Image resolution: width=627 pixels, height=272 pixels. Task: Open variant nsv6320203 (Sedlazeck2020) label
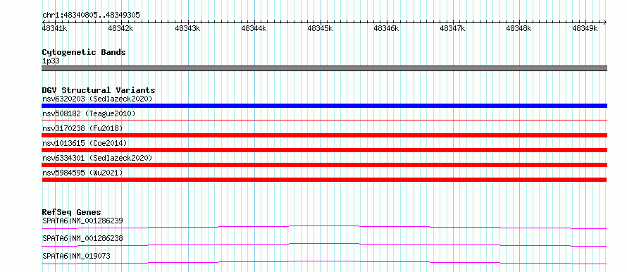pyautogui.click(x=97, y=99)
